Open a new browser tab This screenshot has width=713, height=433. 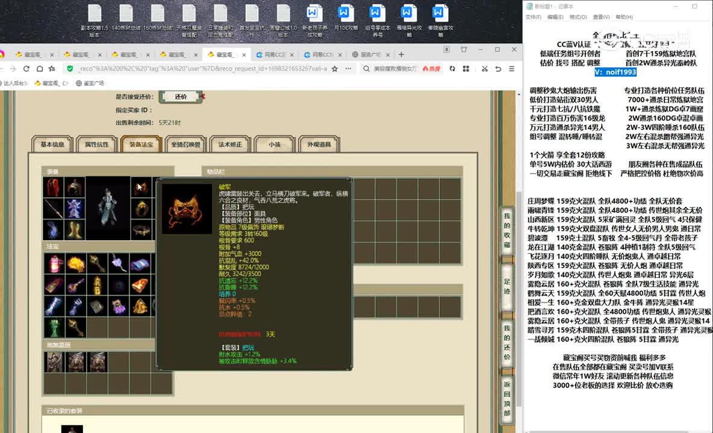pos(401,55)
